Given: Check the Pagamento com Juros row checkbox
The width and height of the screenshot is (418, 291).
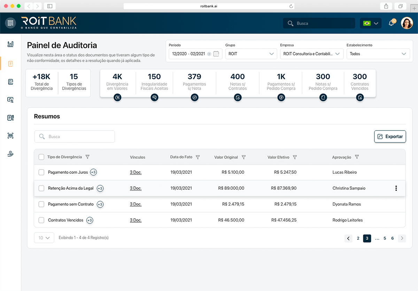Looking at the screenshot, I should (41, 172).
